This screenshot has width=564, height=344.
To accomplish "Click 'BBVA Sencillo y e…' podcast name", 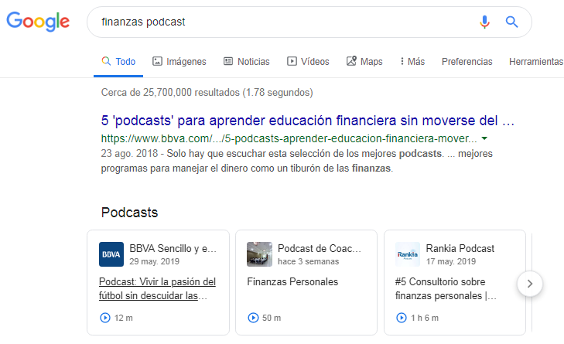I will click(173, 248).
